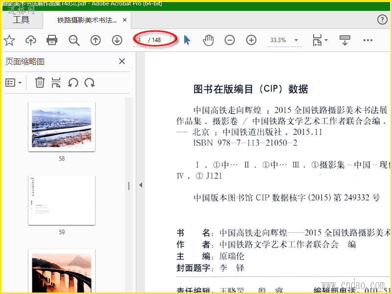Click the fit page width icon
This screenshot has height=294, width=392.
coord(317,40)
